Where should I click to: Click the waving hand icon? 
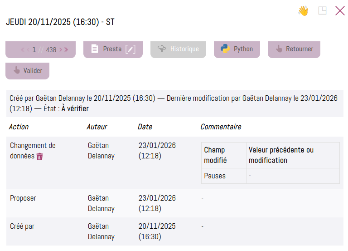[x=303, y=11]
